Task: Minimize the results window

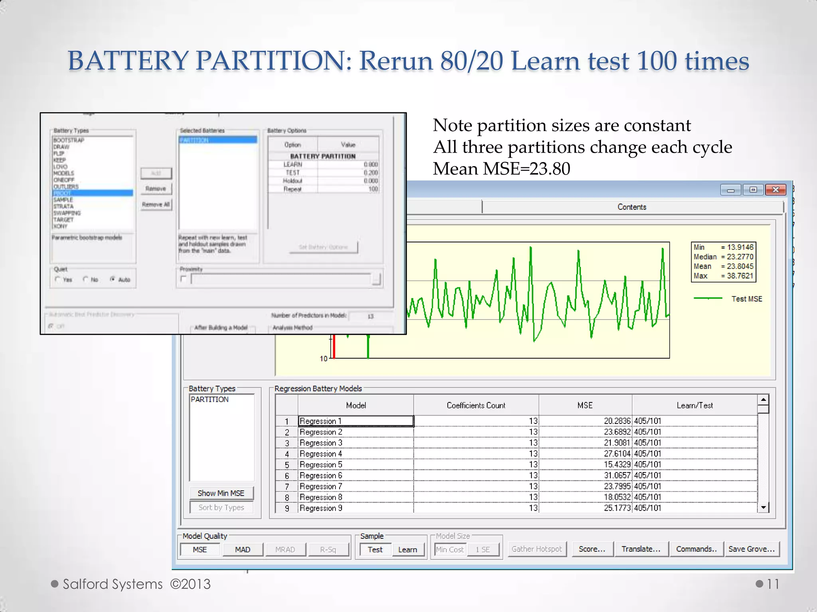Action: point(730,190)
